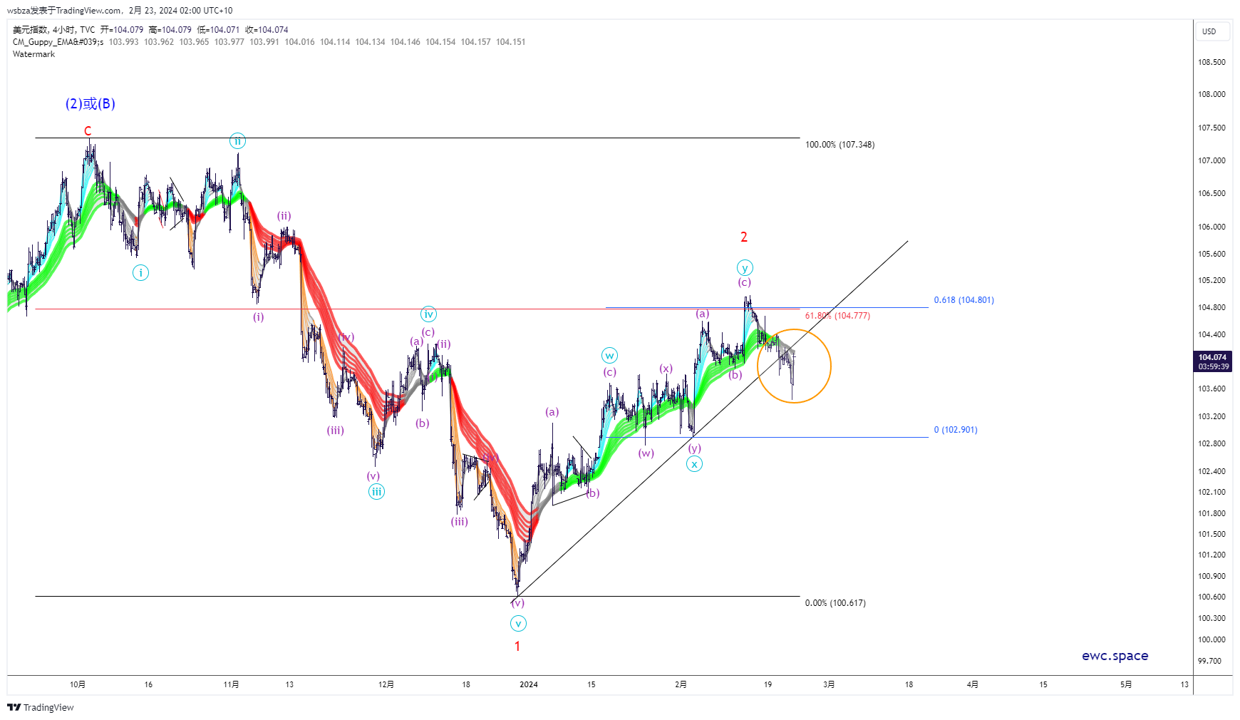Open the TradingView logo link
Viewport: 1240px width, 720px height.
tap(41, 707)
